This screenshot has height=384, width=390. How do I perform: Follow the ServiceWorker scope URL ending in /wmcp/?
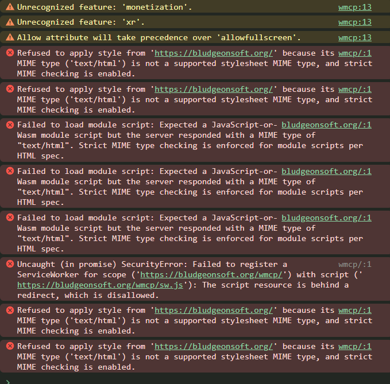(x=210, y=274)
